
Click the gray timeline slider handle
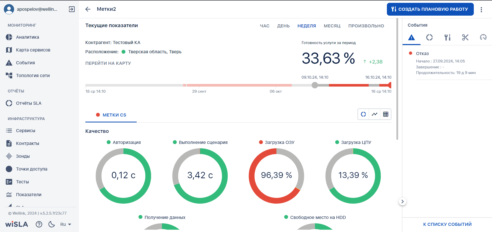tap(315, 85)
